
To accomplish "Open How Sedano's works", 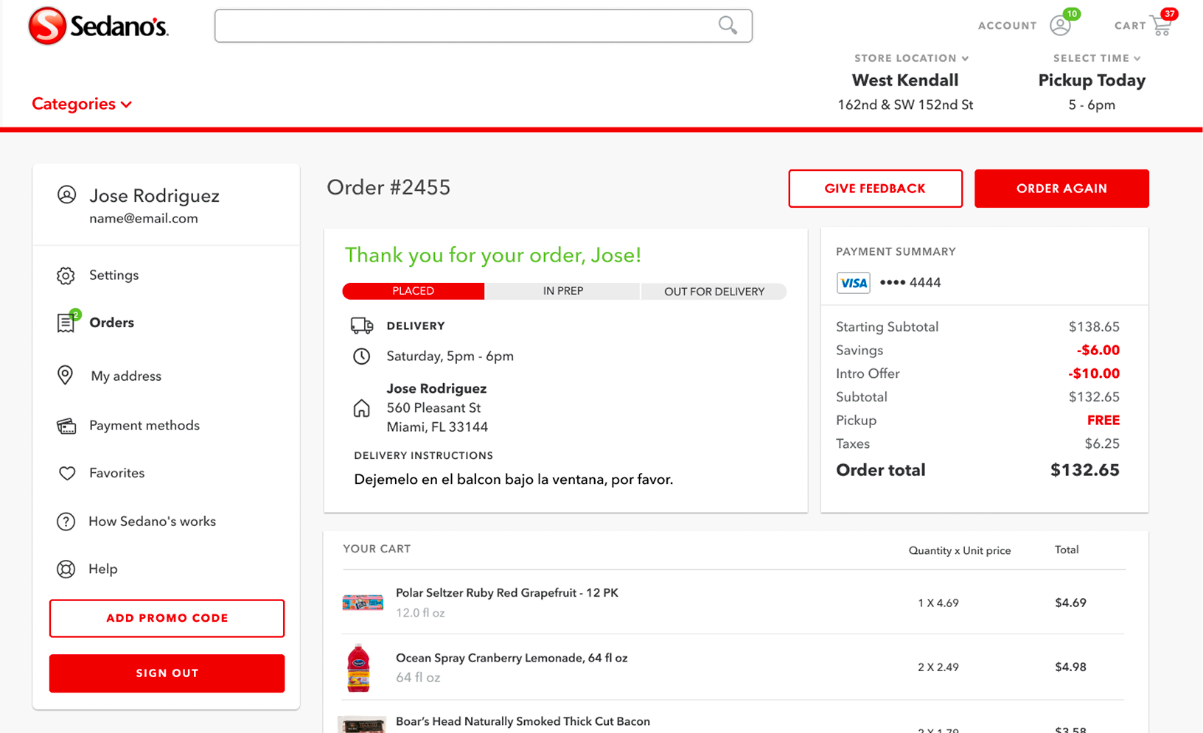I will 152,522.
